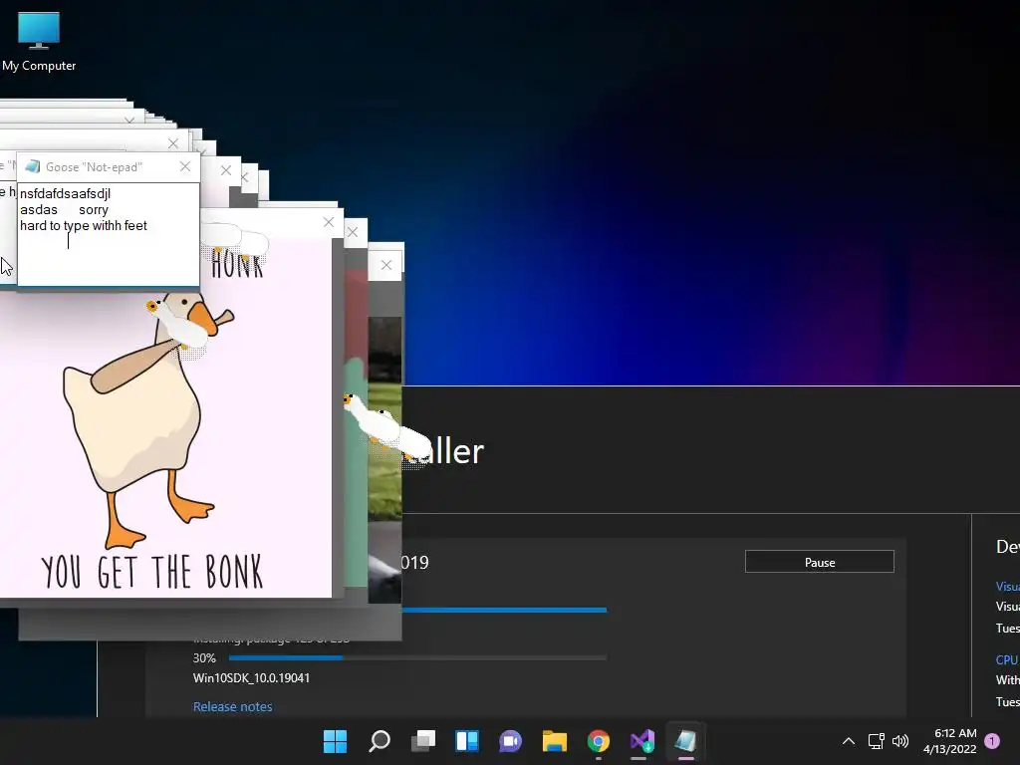Open taskbar Search

380,741
